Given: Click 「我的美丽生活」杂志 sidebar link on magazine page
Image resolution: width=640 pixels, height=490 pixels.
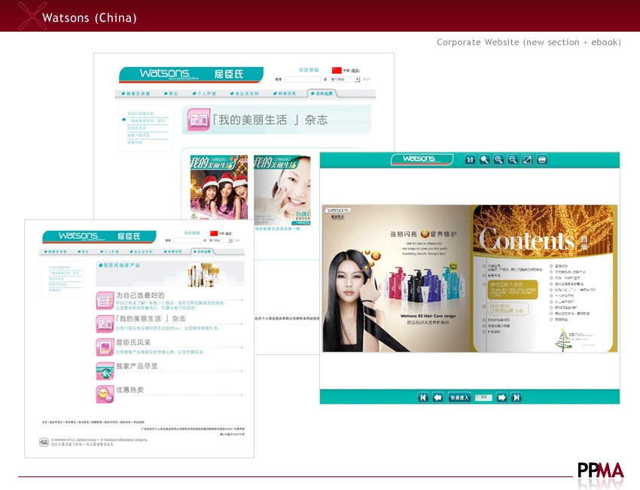Looking at the screenshot, I should 146,121.
